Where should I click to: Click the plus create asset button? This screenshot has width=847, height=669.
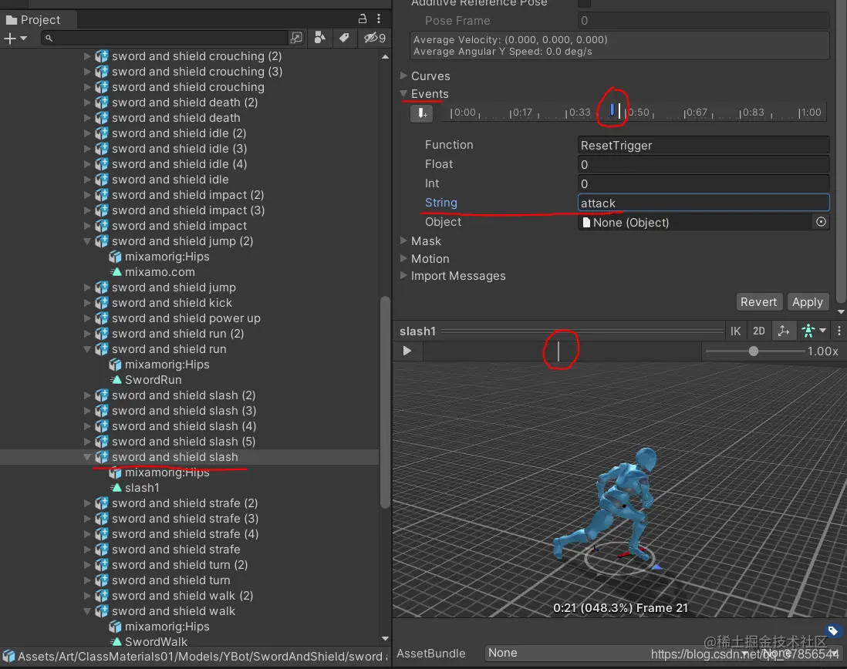click(10, 39)
